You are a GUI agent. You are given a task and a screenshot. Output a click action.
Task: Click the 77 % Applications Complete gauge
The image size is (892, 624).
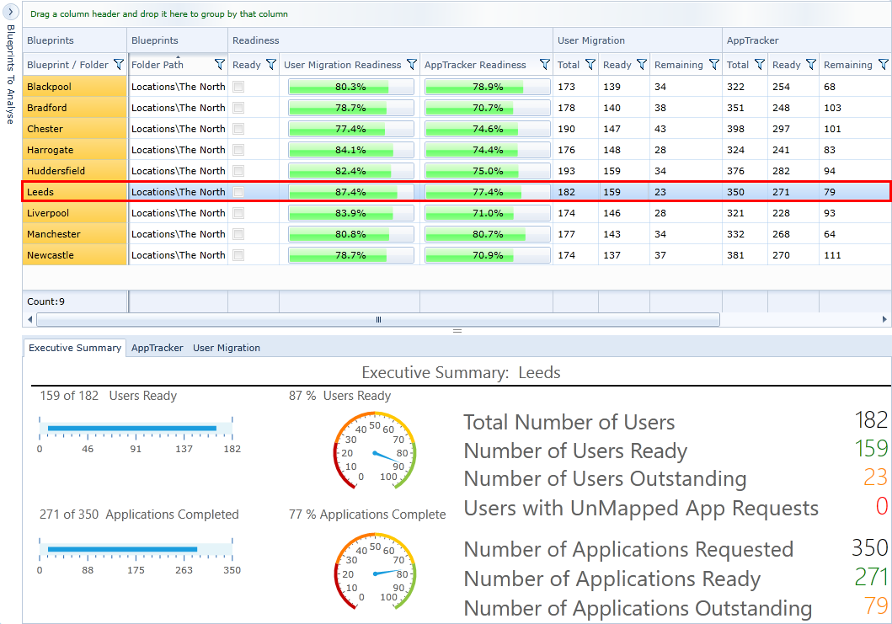coord(375,572)
